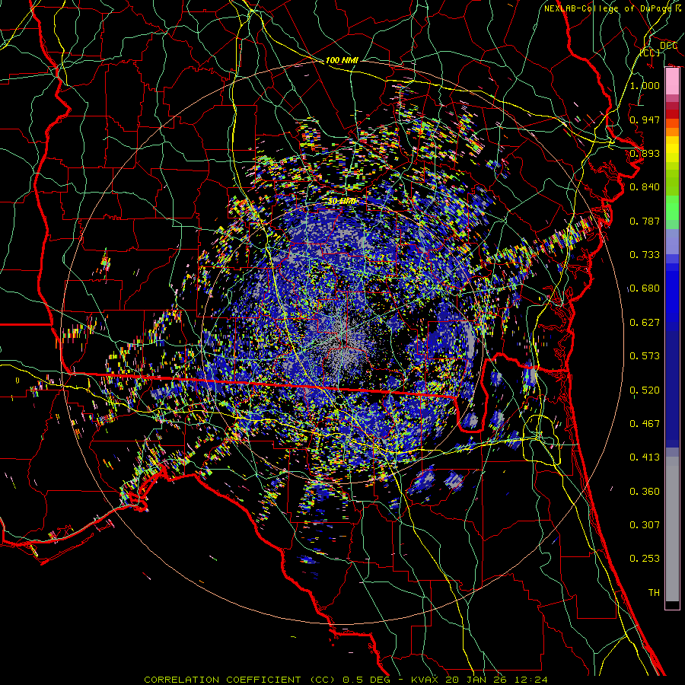Select the 0.520 legend value
Screen dimensions: 685x685
pyautogui.click(x=645, y=390)
